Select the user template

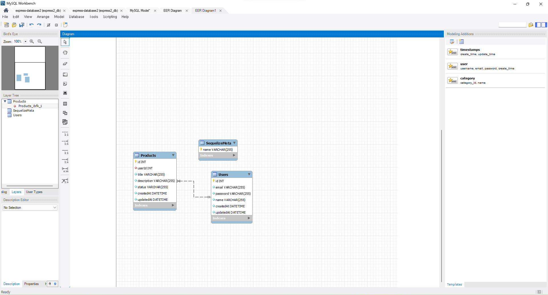(x=495, y=66)
